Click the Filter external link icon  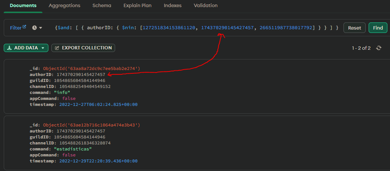pyautogui.click(x=25, y=27)
